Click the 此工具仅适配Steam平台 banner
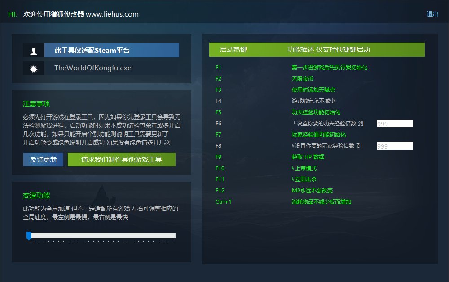 click(112, 50)
